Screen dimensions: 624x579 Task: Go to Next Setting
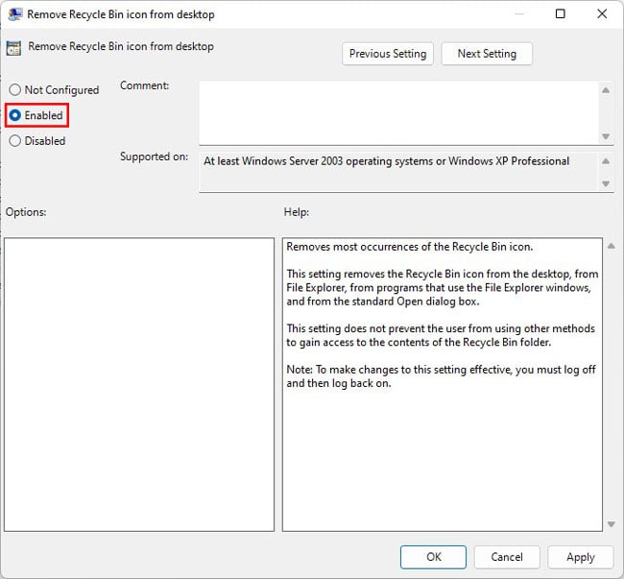[x=487, y=54]
